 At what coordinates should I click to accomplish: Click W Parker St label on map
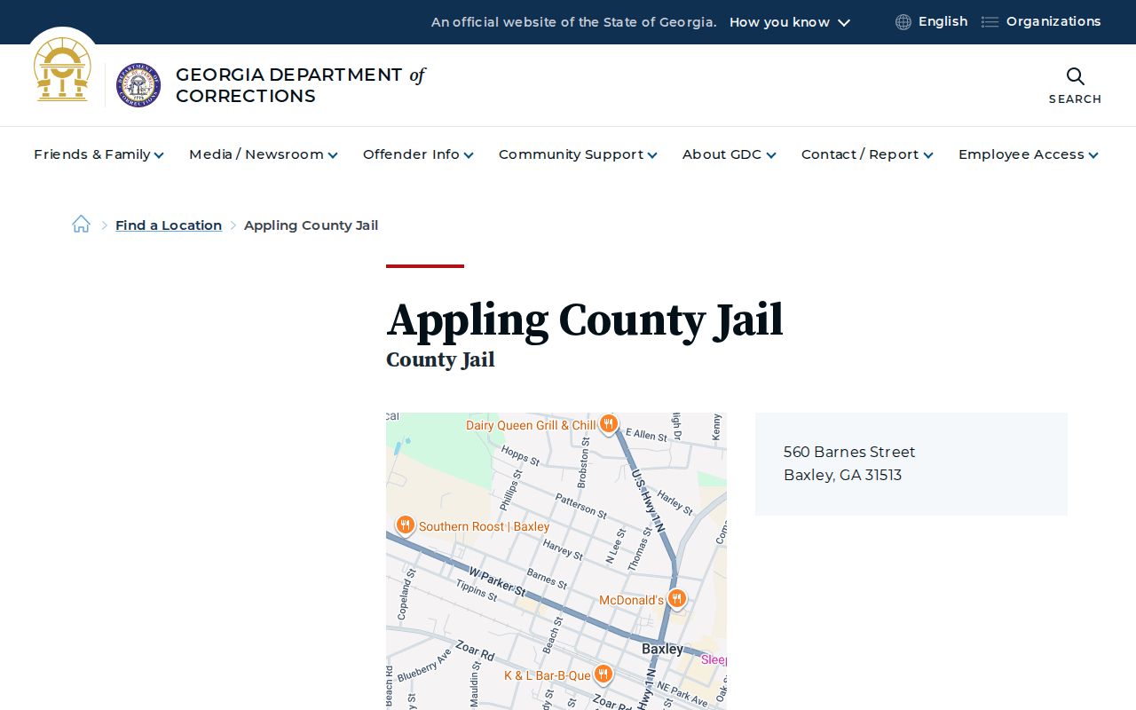point(497,581)
